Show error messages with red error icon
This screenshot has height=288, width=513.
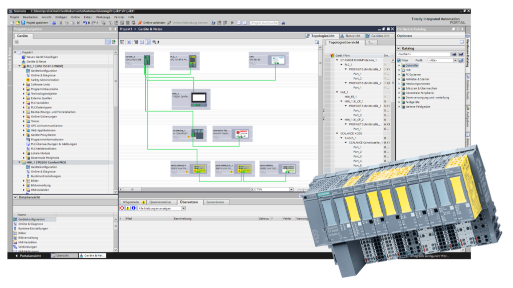pyautogui.click(x=122, y=208)
